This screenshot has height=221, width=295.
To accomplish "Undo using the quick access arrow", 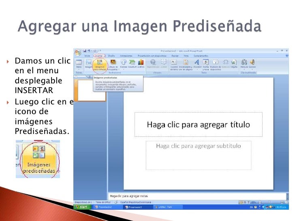I will (x=89, y=51).
